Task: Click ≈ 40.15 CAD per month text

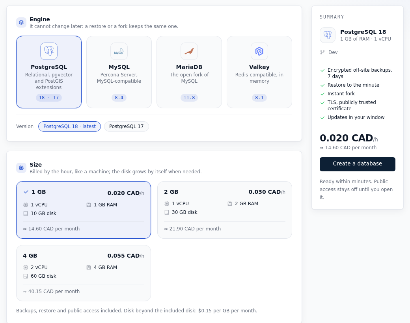Action: pyautogui.click(x=51, y=291)
